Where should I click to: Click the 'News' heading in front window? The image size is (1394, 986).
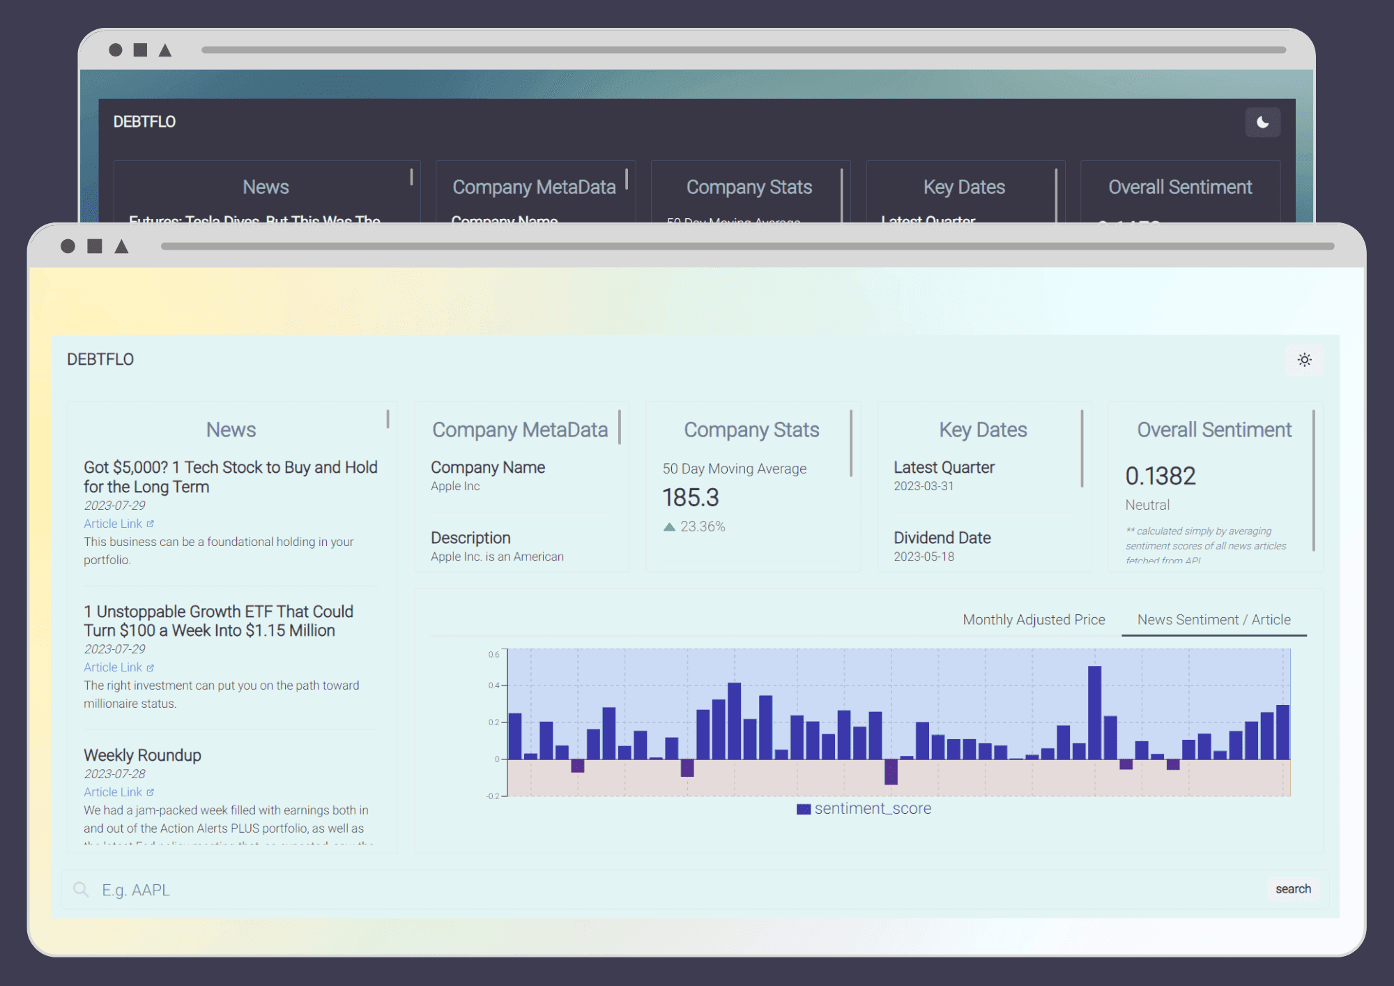(231, 430)
